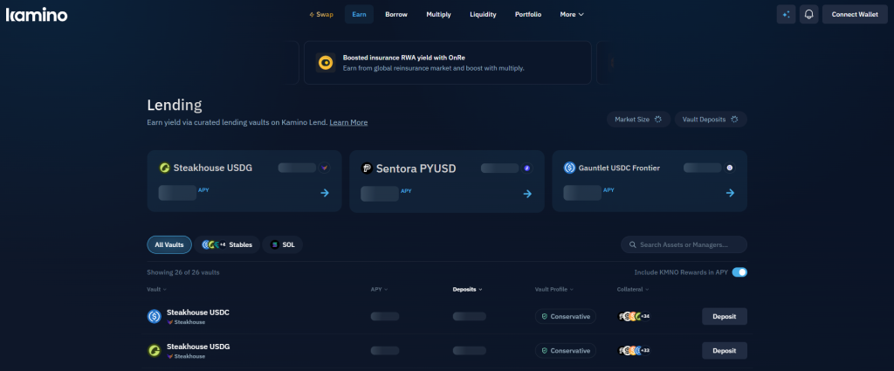894x371 pixels.
Task: Click Steakhouse manager label under Steakhouse USDG
Action: click(186, 356)
